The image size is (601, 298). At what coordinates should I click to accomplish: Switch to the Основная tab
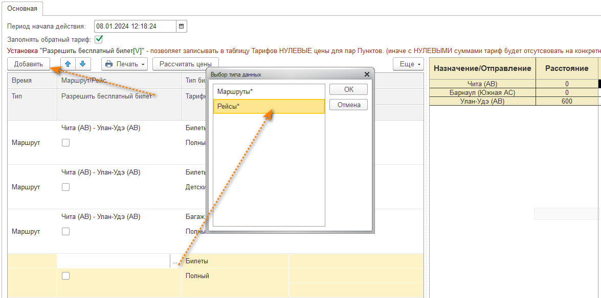22,8
